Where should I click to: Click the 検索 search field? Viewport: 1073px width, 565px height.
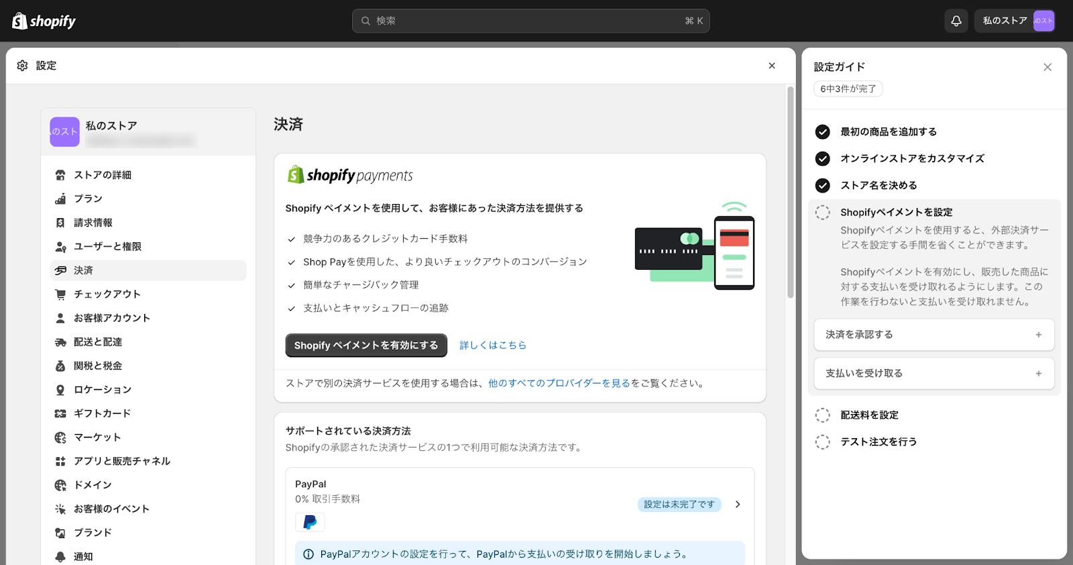pos(530,21)
